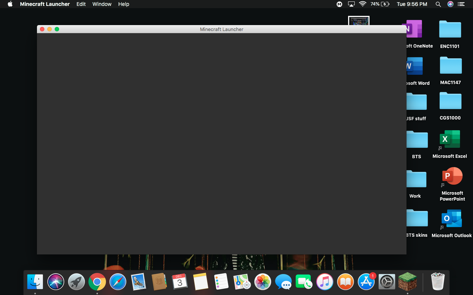Zoom Minecraft Launcher window with green button
This screenshot has width=473, height=295.
tap(57, 29)
